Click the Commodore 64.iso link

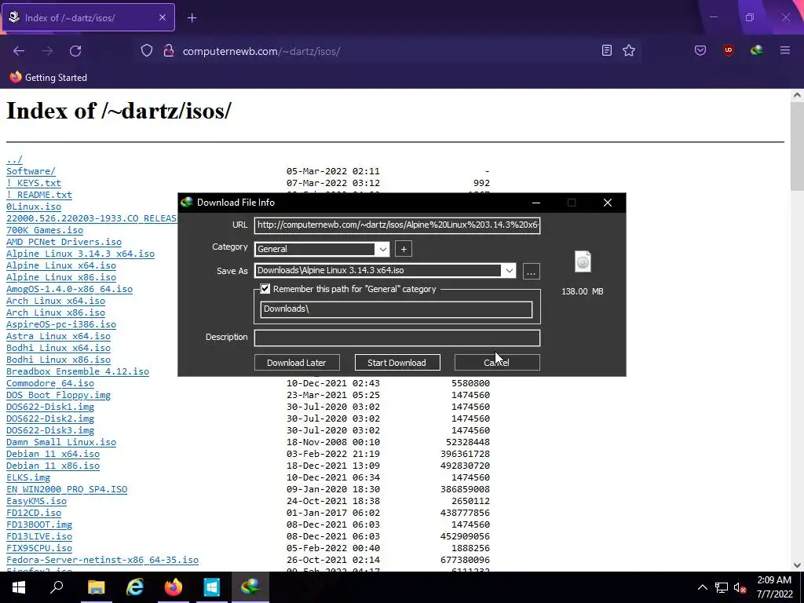coord(50,383)
